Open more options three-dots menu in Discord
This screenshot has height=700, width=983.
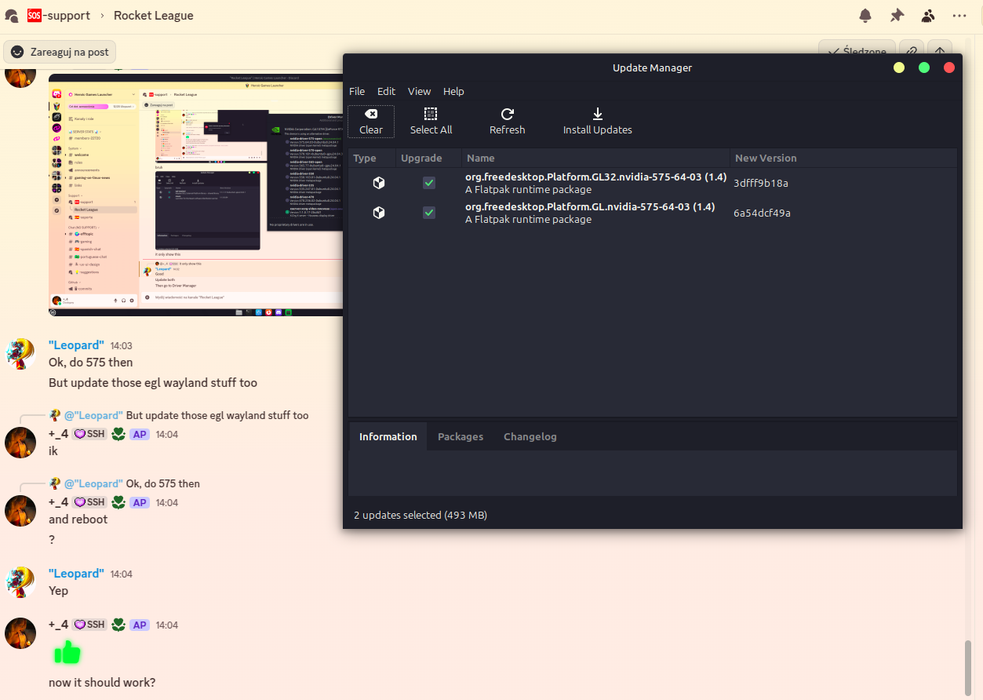click(959, 15)
